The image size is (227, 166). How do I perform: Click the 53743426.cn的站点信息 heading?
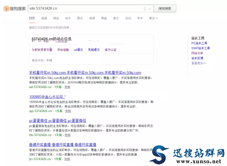(52, 39)
